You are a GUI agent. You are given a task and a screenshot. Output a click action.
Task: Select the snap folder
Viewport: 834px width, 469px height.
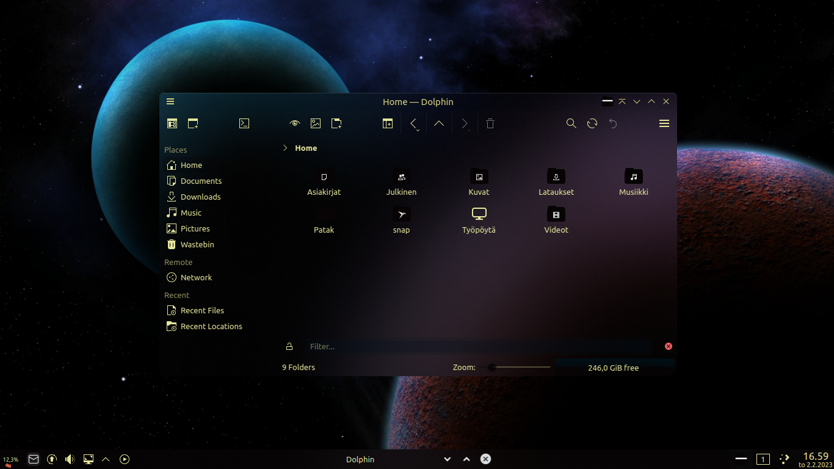(401, 220)
